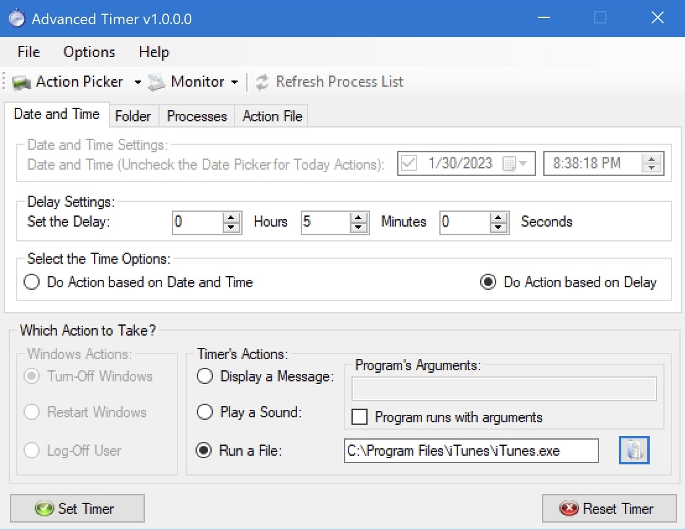Switch to the Folder tab
685x530 pixels.
pos(133,116)
